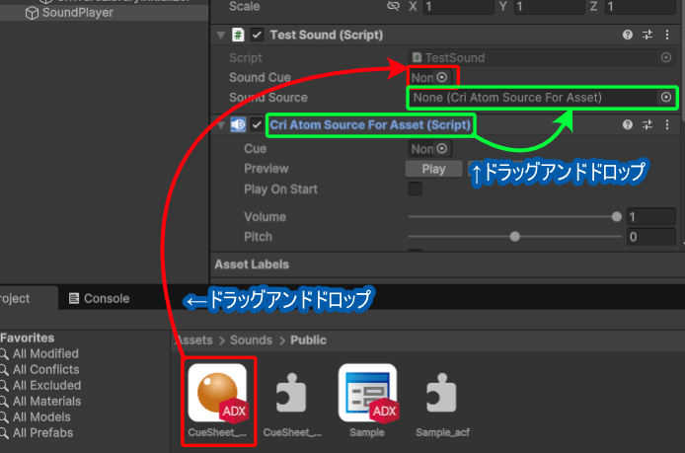Click the Favorites heading

tap(27, 338)
